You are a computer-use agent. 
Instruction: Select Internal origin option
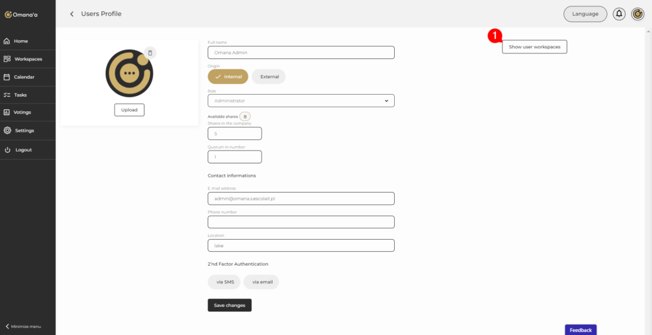click(228, 76)
